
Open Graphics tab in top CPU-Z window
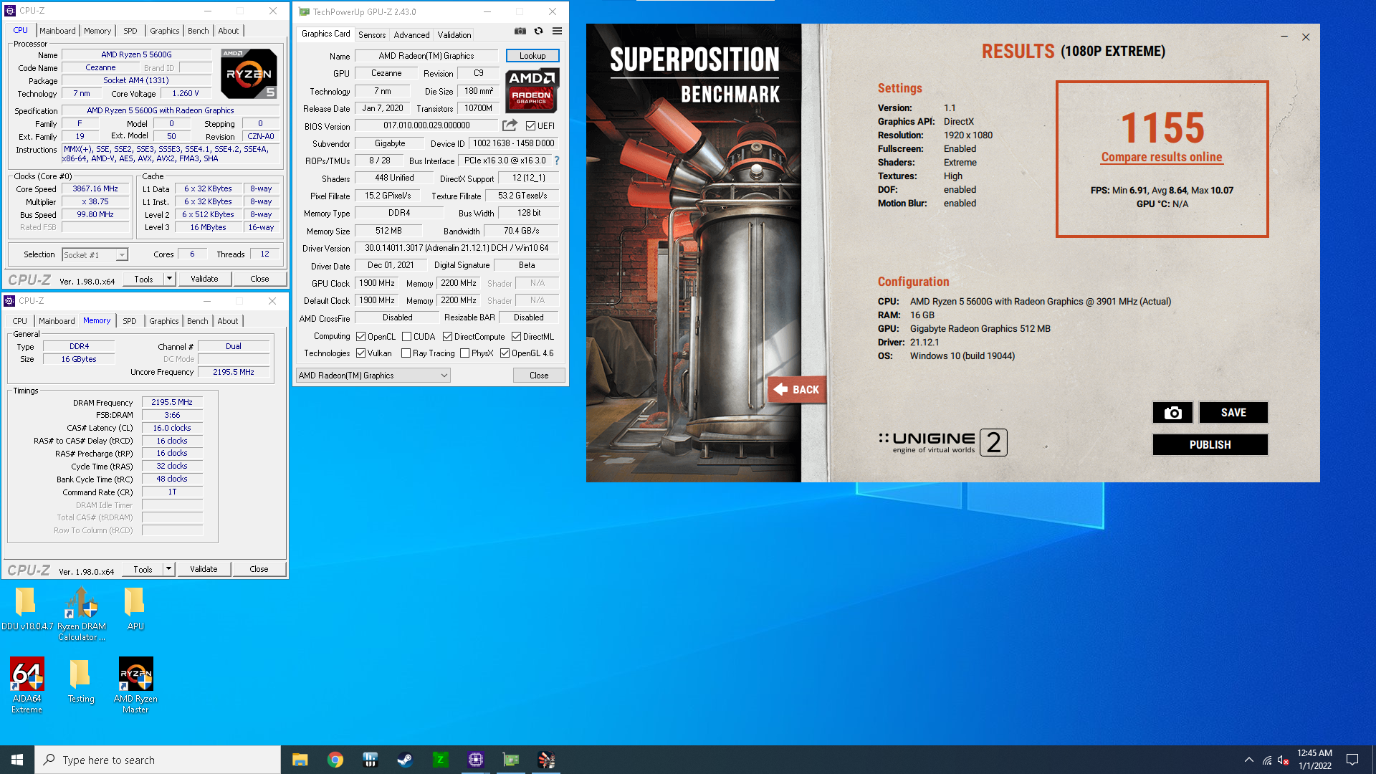click(x=164, y=31)
